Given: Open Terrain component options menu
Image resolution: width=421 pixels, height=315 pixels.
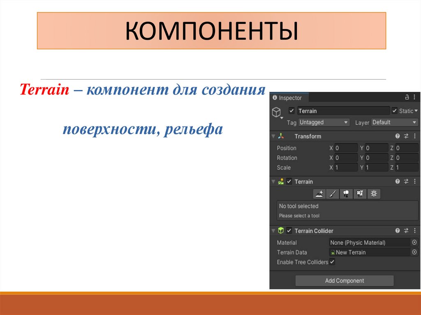Looking at the screenshot, I should pyautogui.click(x=415, y=182).
